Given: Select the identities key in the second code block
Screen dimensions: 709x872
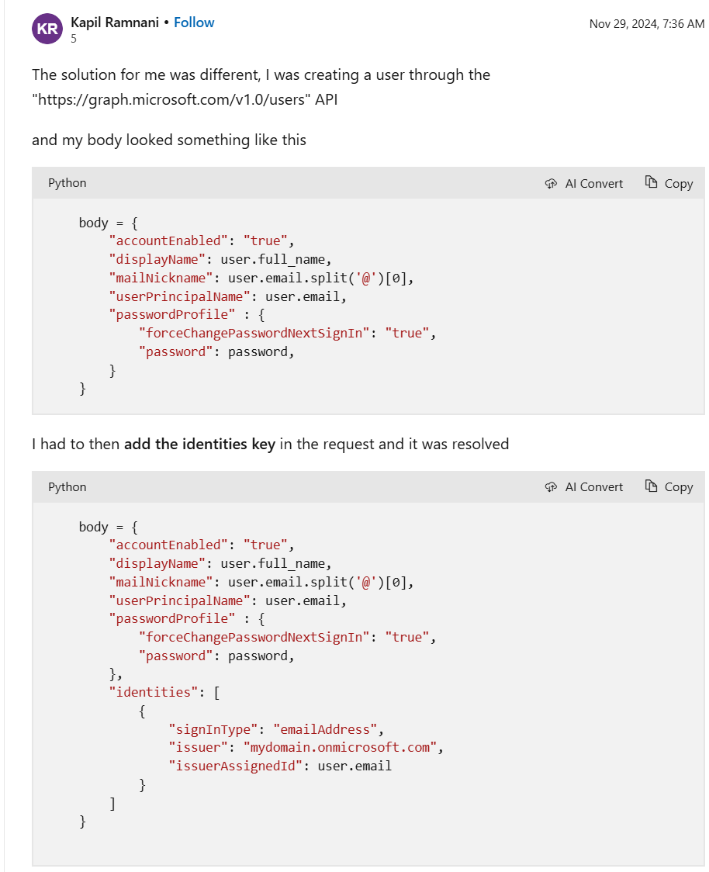Looking at the screenshot, I should 152,691.
